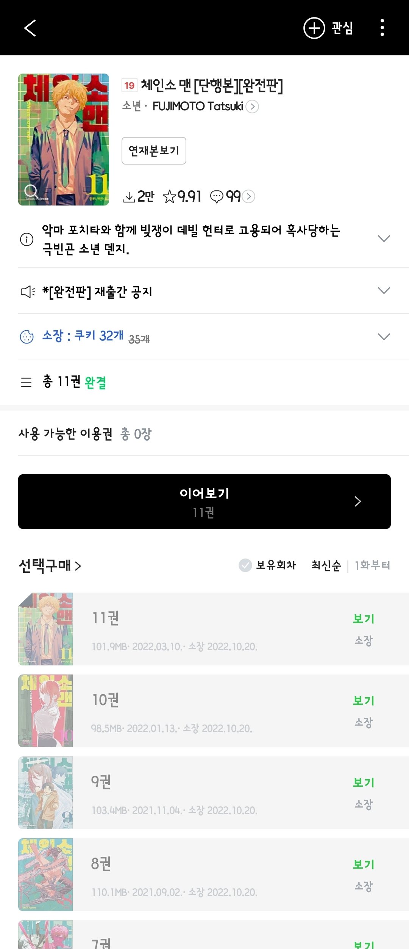Image resolution: width=409 pixels, height=949 pixels.
Task: Open author FUJIMOTO Tatsuki arrow icon
Action: pyautogui.click(x=252, y=107)
